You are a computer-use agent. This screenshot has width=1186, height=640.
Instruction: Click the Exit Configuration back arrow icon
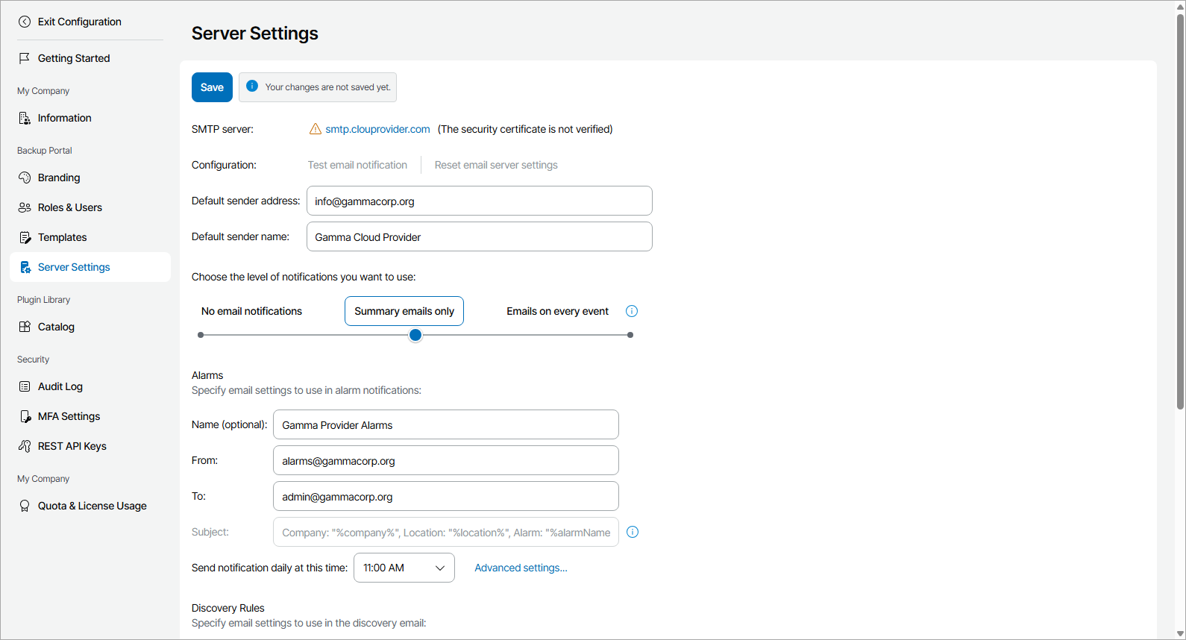(25, 22)
